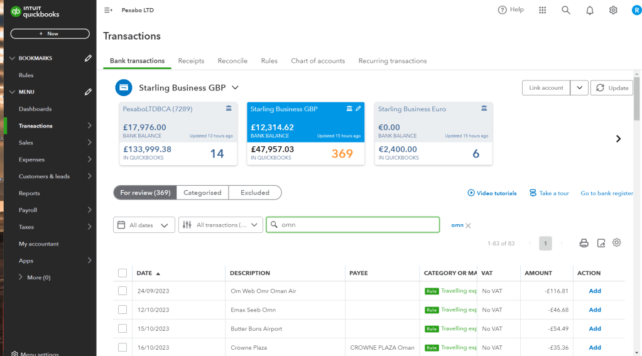Open Recurring transactions tab
The image size is (642, 356).
(393, 61)
